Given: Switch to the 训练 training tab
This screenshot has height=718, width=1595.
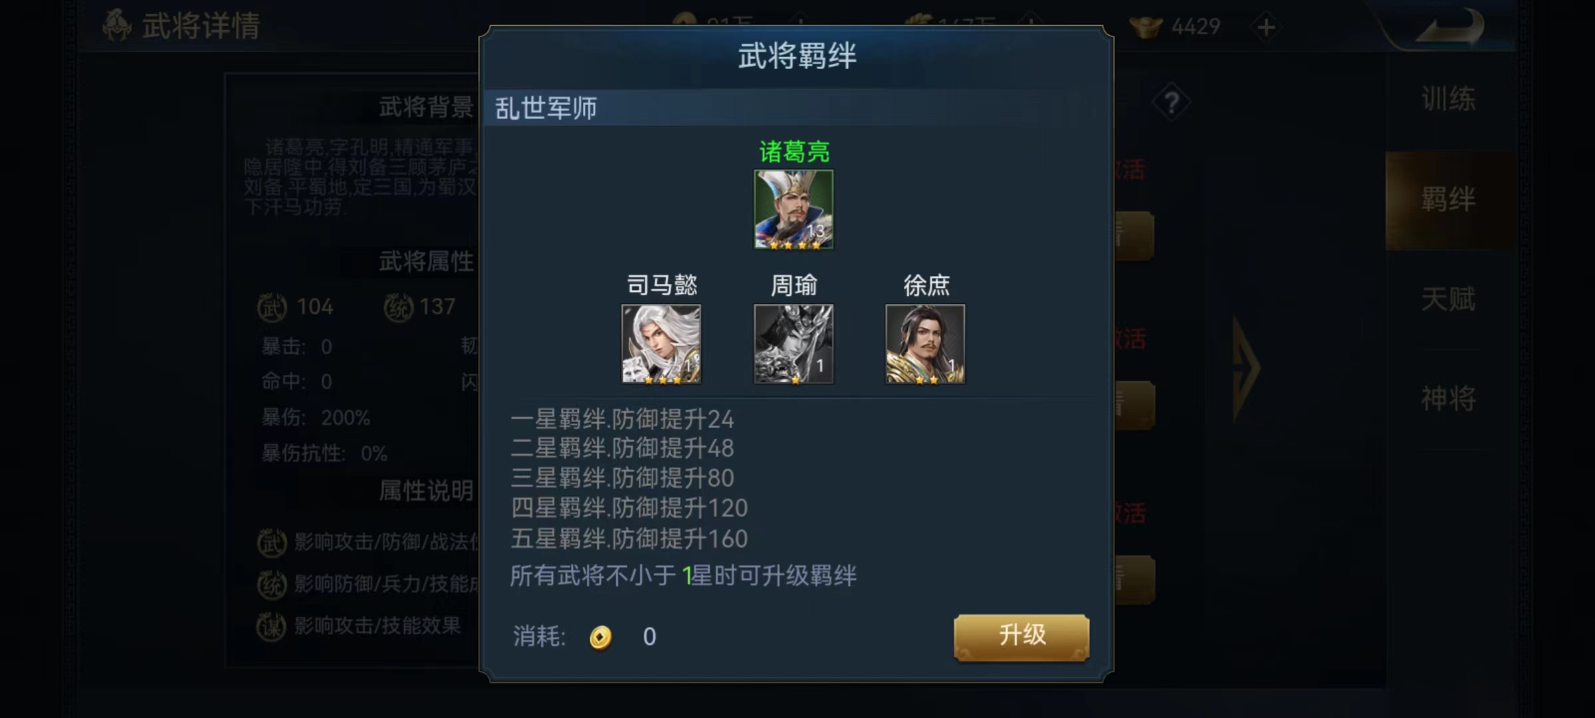Looking at the screenshot, I should [1449, 100].
